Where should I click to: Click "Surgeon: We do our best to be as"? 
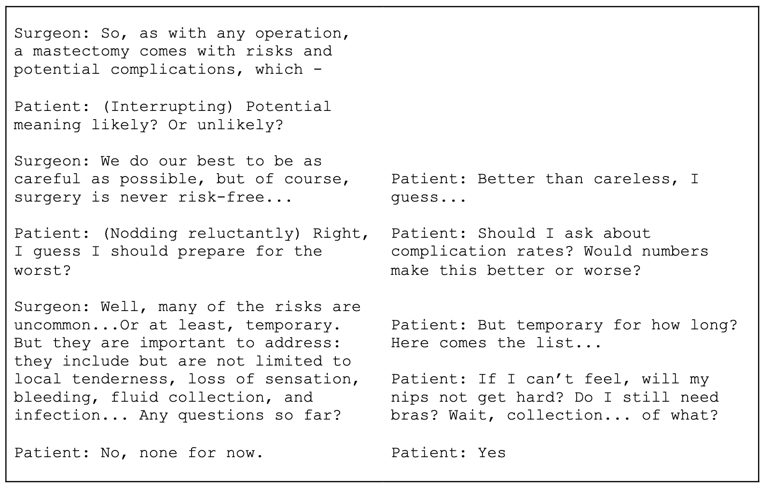[x=168, y=161]
